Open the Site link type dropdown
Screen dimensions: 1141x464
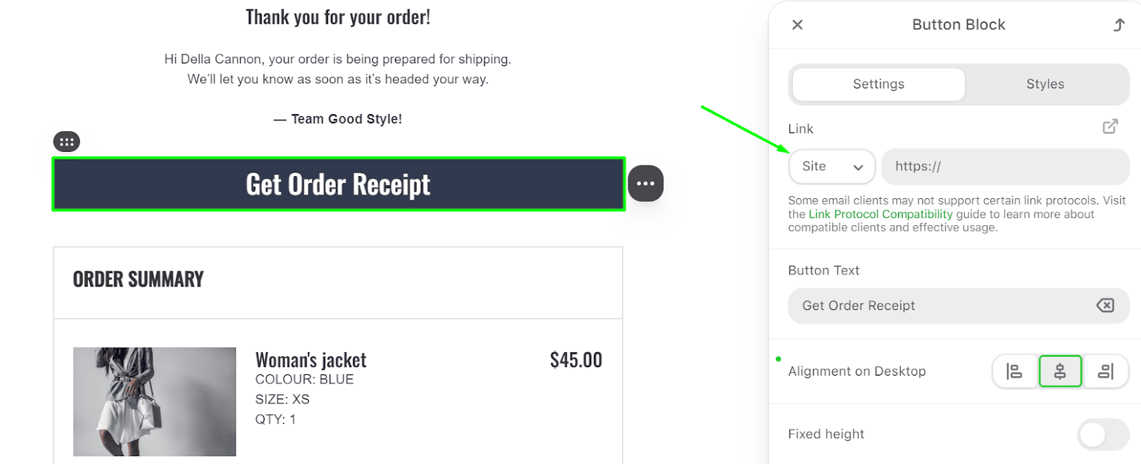pyautogui.click(x=832, y=166)
